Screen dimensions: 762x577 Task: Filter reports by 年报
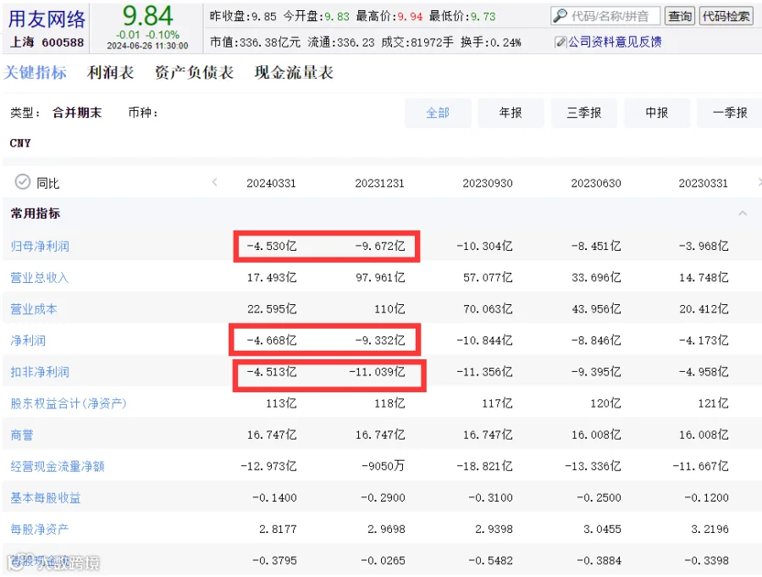click(511, 113)
